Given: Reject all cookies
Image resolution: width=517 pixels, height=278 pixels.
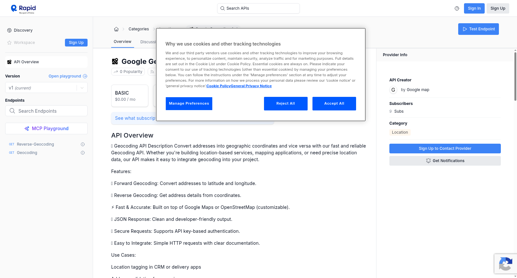Looking at the screenshot, I should pyautogui.click(x=286, y=104).
